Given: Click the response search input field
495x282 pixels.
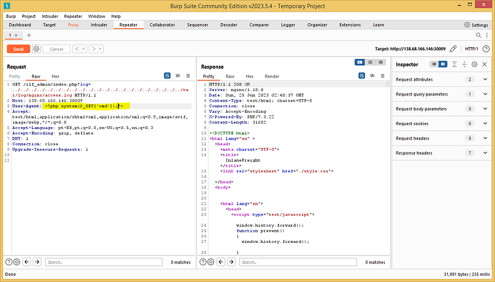Looking at the screenshot, I should pos(298,262).
